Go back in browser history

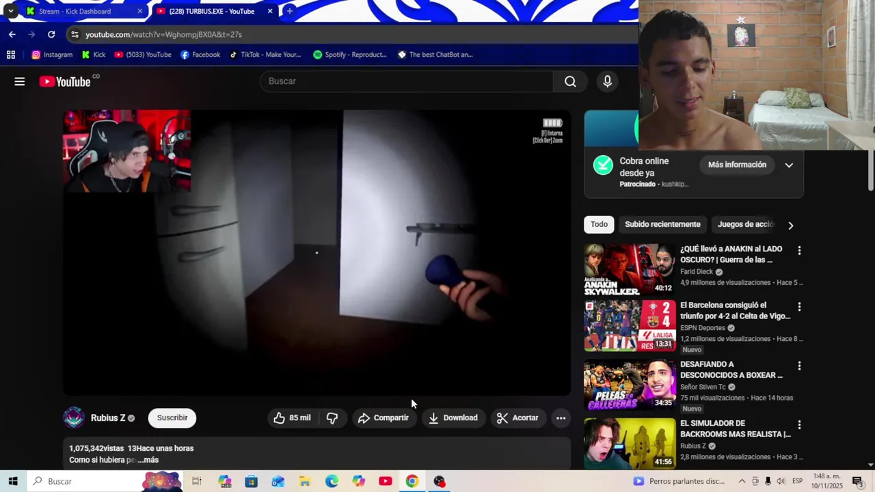tap(12, 34)
